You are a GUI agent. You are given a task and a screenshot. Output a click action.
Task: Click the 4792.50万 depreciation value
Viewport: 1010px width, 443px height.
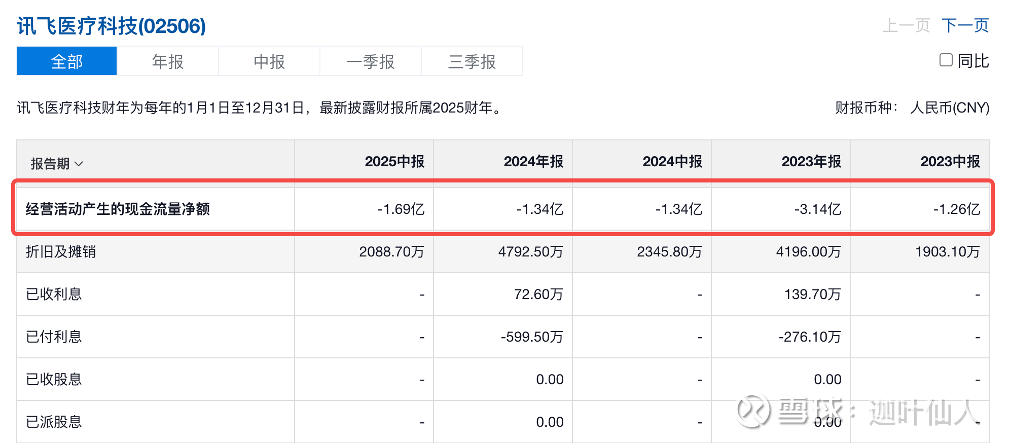(531, 251)
